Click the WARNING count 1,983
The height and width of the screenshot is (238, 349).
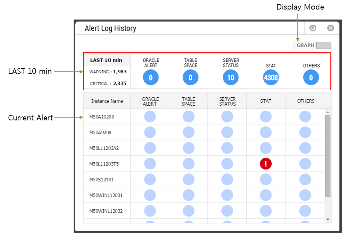coord(120,72)
